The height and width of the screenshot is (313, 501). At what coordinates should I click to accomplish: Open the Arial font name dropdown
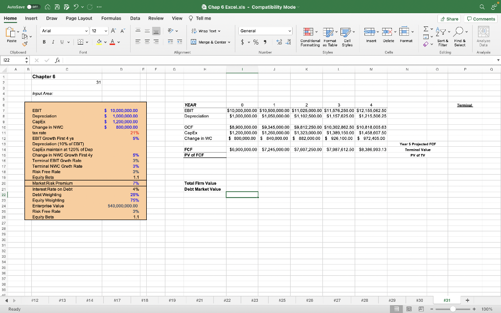pos(86,31)
